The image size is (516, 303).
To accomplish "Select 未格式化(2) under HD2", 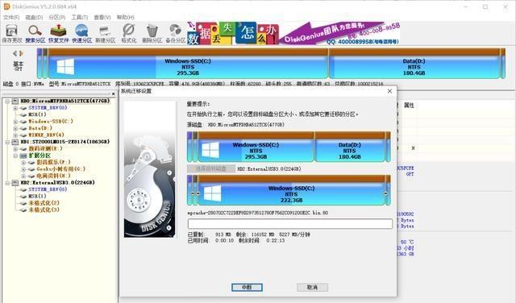I will pos(44,203).
